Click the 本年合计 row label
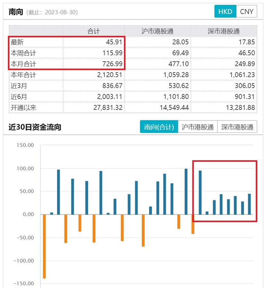Screen dimensions: 267x288 pos(23,75)
